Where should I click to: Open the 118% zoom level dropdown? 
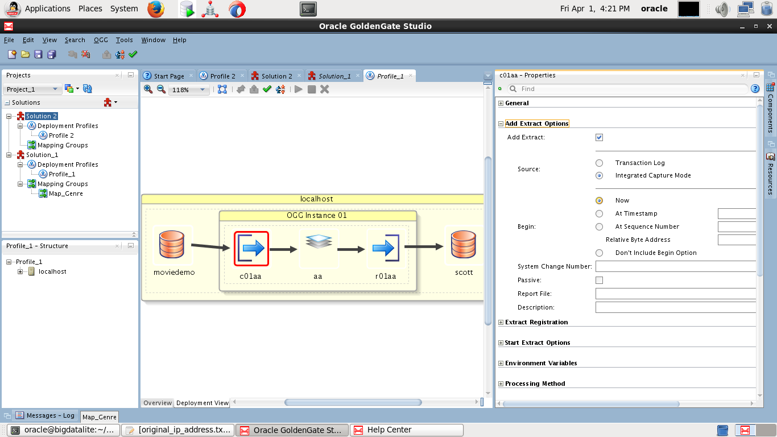coord(189,89)
